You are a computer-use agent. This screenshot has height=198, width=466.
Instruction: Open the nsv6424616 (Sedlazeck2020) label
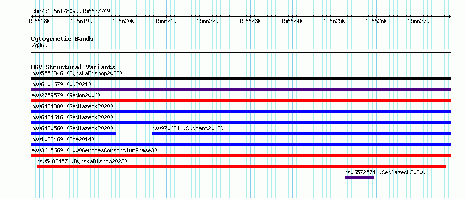pyautogui.click(x=72, y=117)
